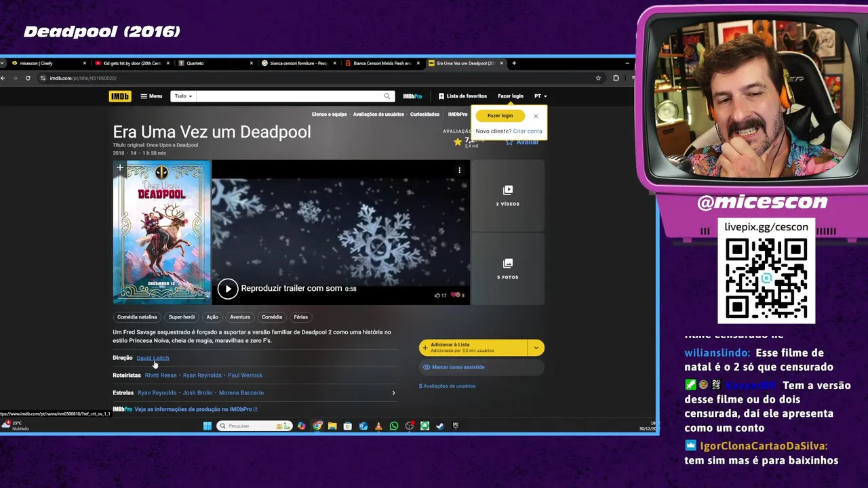Screen dimensions: 868x488
Task: Open the trailer's three-dot options menu
Action: (x=459, y=170)
